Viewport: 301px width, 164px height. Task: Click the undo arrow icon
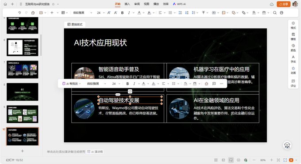pyautogui.click(x=19, y=13)
